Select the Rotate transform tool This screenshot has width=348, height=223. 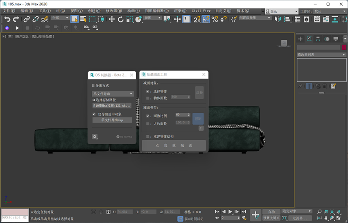point(120,19)
